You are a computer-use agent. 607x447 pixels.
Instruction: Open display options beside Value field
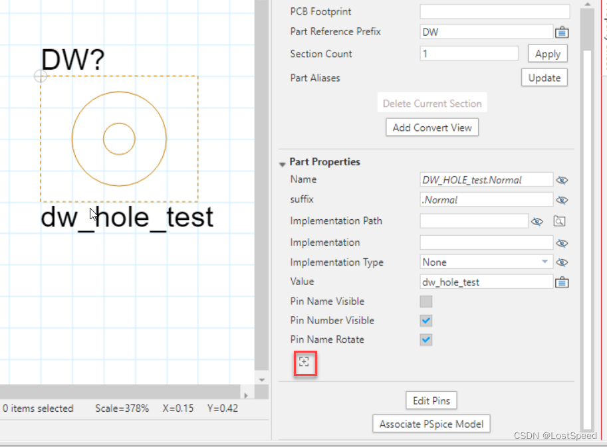[561, 282]
